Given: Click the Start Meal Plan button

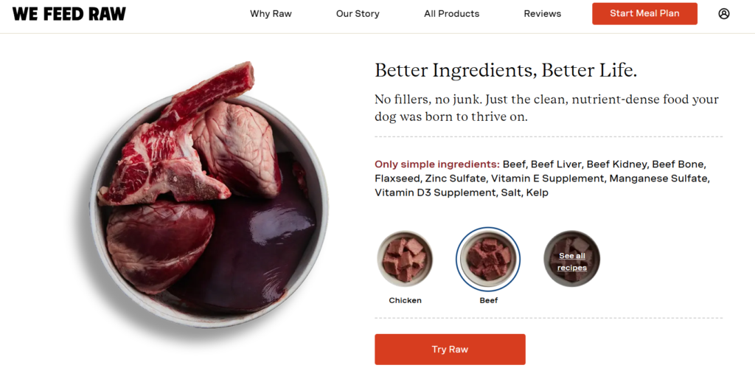Looking at the screenshot, I should click(644, 13).
